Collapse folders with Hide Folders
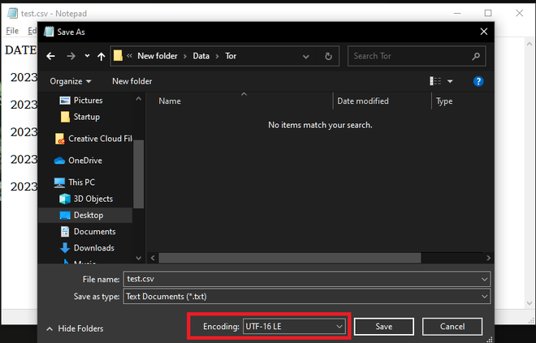 click(x=75, y=328)
